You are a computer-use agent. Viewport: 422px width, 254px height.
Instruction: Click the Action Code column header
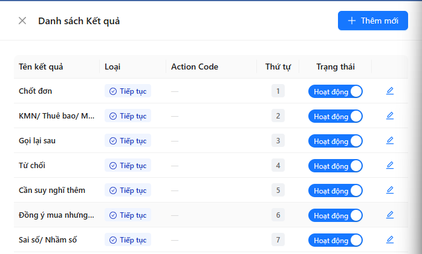[195, 67]
